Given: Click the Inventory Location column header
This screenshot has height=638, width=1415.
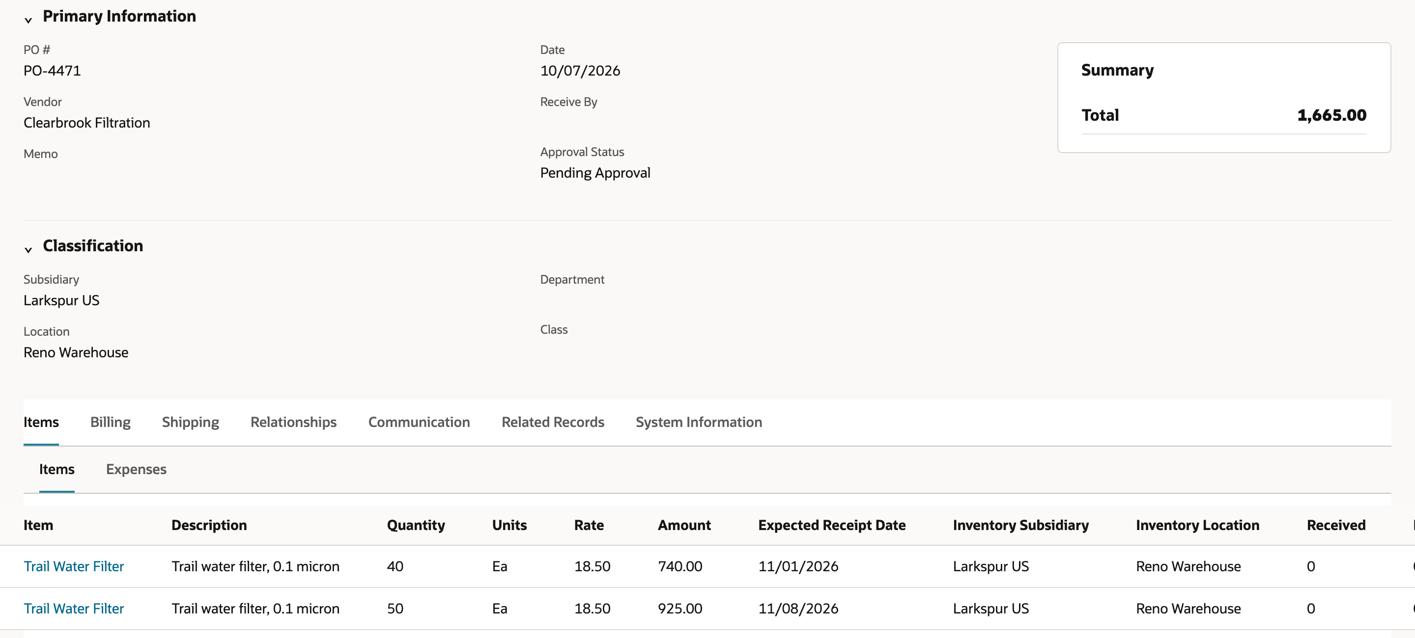Looking at the screenshot, I should click(x=1197, y=525).
